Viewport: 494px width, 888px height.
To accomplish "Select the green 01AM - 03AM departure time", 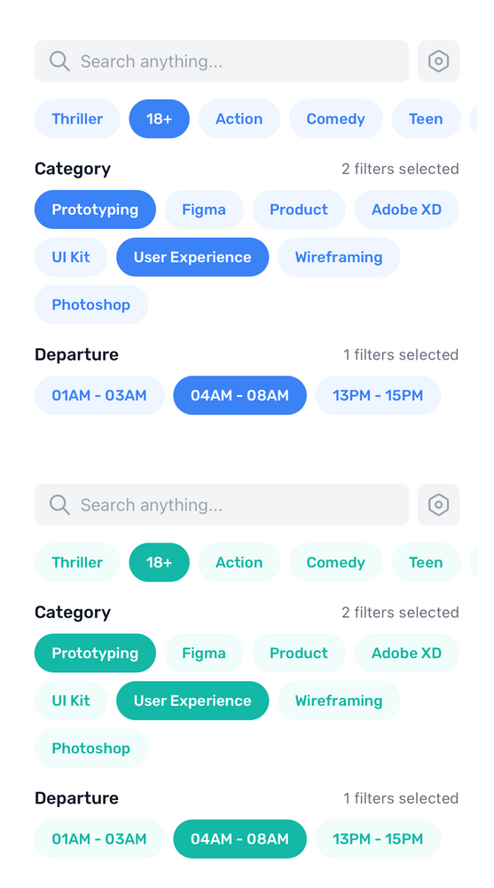I will coord(99,839).
